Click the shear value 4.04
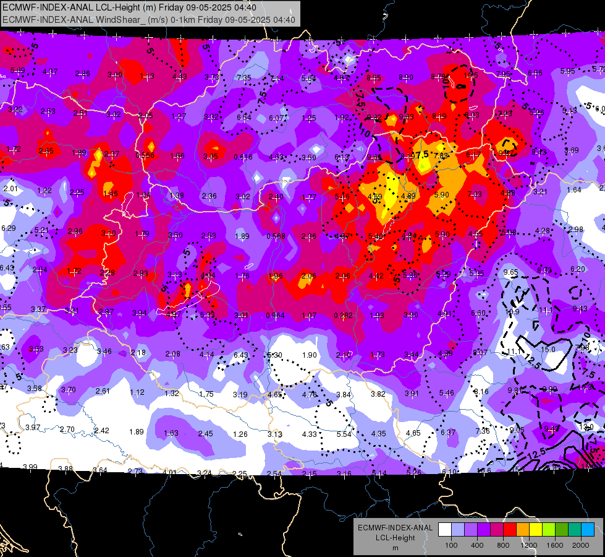 tap(208, 275)
